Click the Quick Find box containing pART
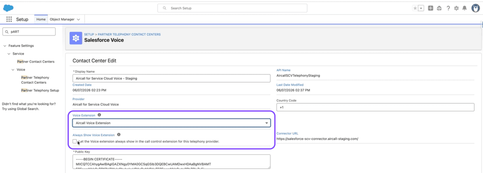This screenshot has width=483, height=173. point(29,32)
